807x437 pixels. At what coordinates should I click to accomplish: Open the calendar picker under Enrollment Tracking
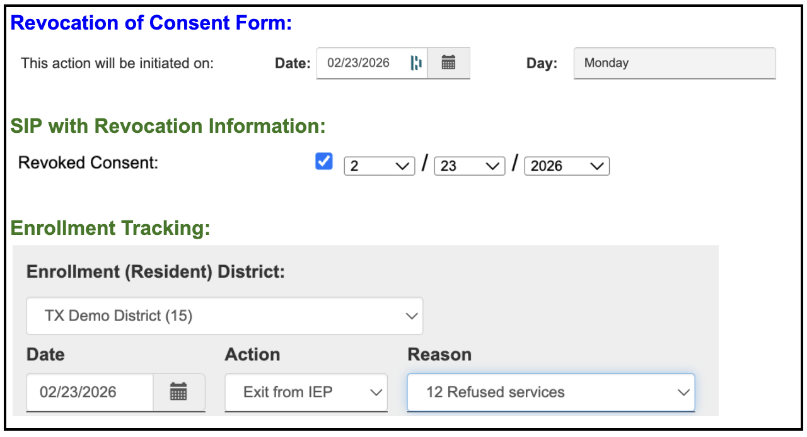tap(180, 392)
